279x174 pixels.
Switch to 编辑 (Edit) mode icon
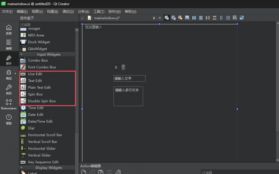pyautogui.click(x=9, y=44)
